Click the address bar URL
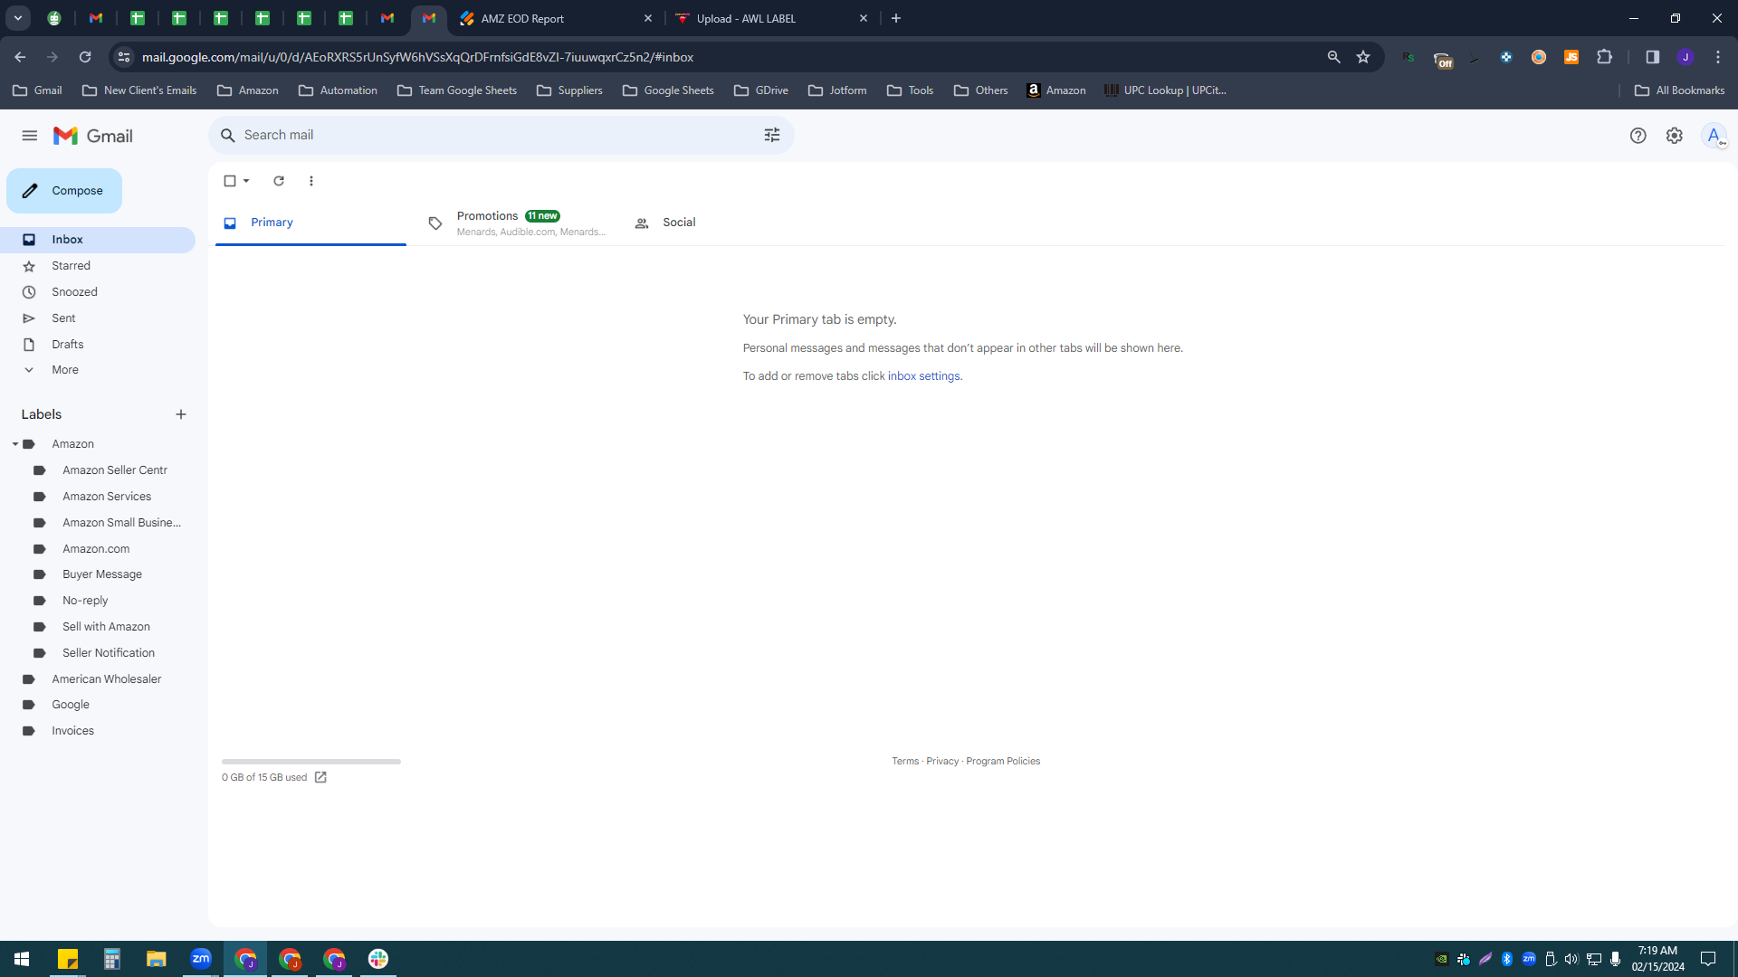The width and height of the screenshot is (1738, 977). click(417, 57)
